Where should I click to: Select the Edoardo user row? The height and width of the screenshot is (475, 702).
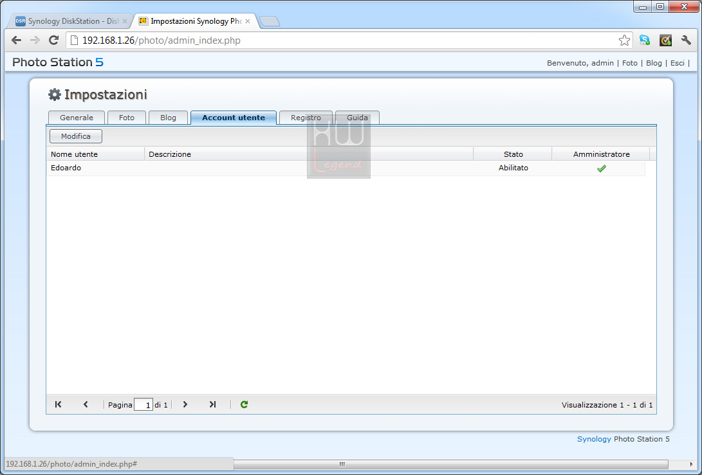[x=346, y=168]
